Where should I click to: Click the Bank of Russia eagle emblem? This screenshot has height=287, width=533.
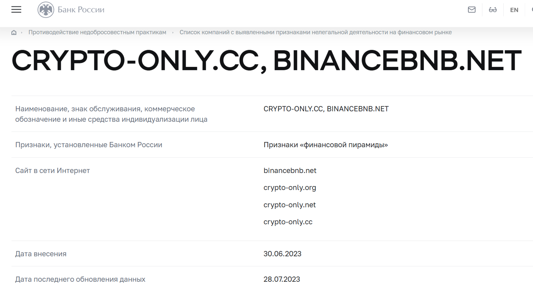tap(46, 10)
